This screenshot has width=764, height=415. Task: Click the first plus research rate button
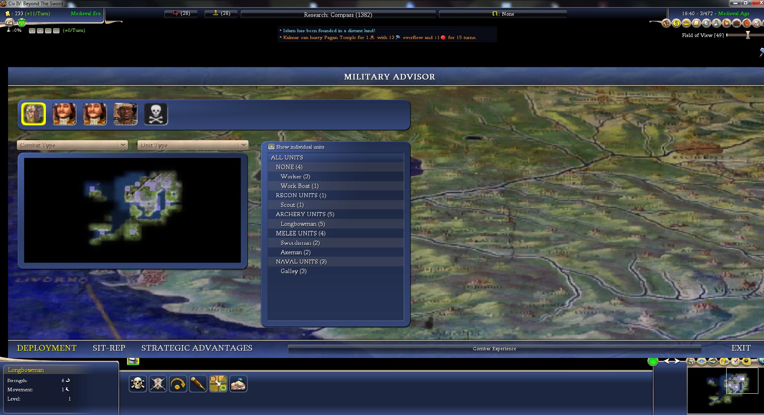pyautogui.click(x=32, y=31)
